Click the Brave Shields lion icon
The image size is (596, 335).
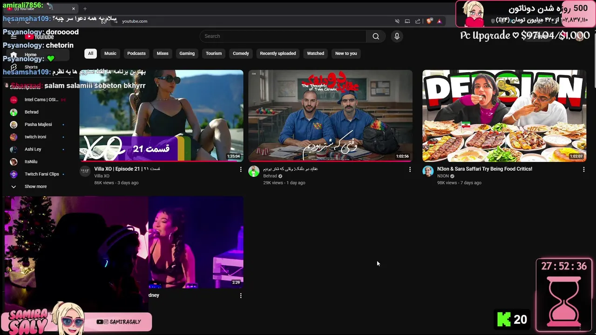pos(429,21)
